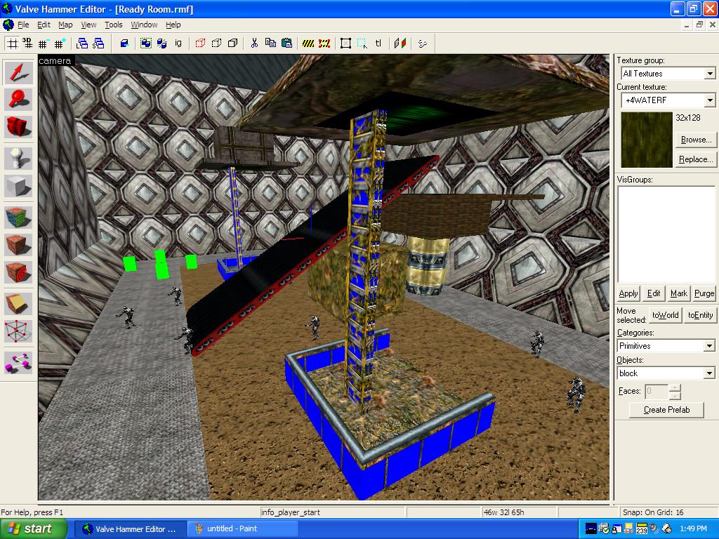Click the Create Prefab button

click(x=666, y=410)
